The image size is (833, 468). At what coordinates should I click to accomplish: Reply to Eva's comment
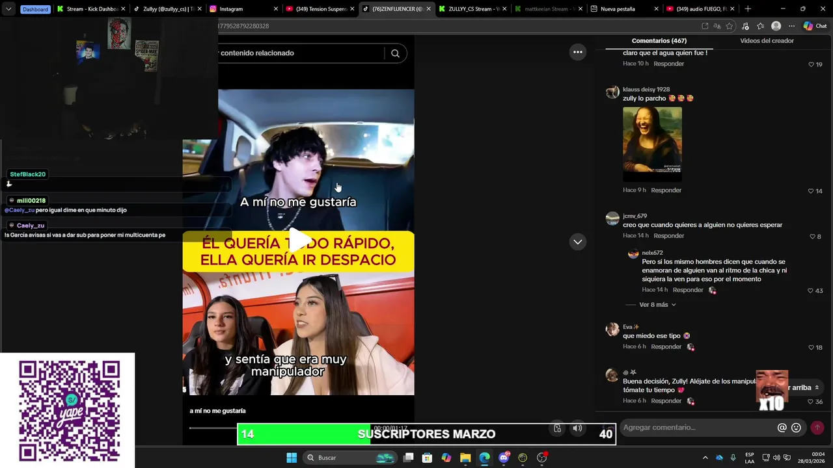[666, 347]
